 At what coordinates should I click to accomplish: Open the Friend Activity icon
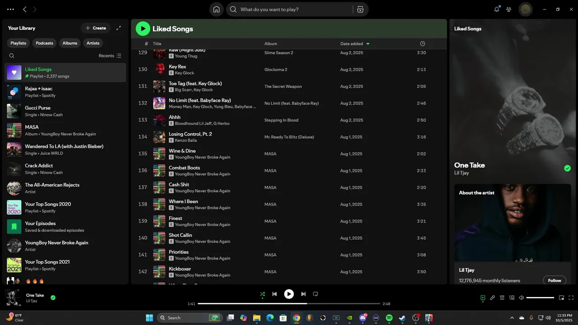pos(509,9)
